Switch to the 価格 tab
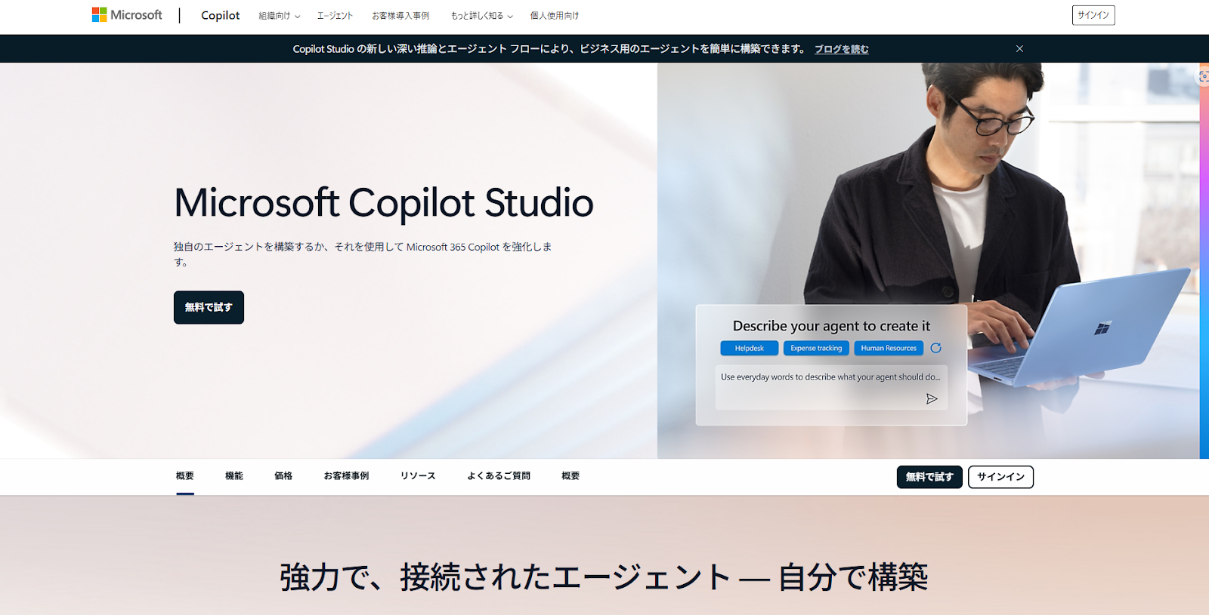 point(283,476)
